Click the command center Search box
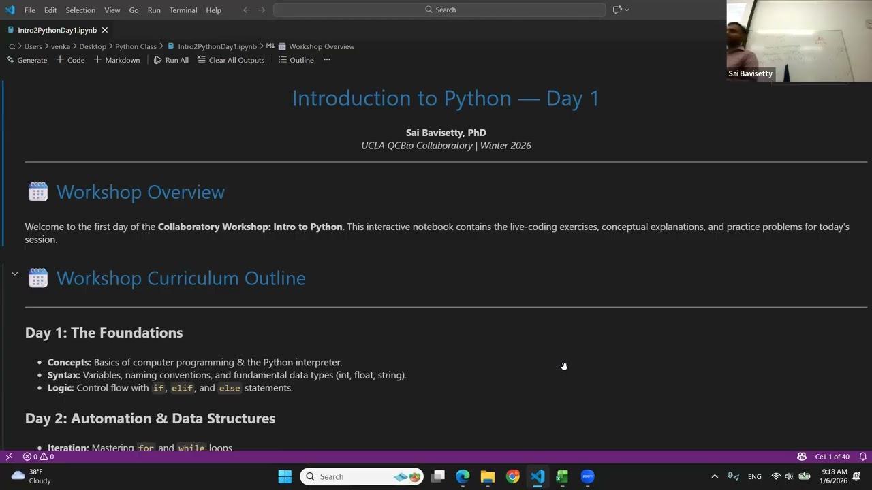 439,10
